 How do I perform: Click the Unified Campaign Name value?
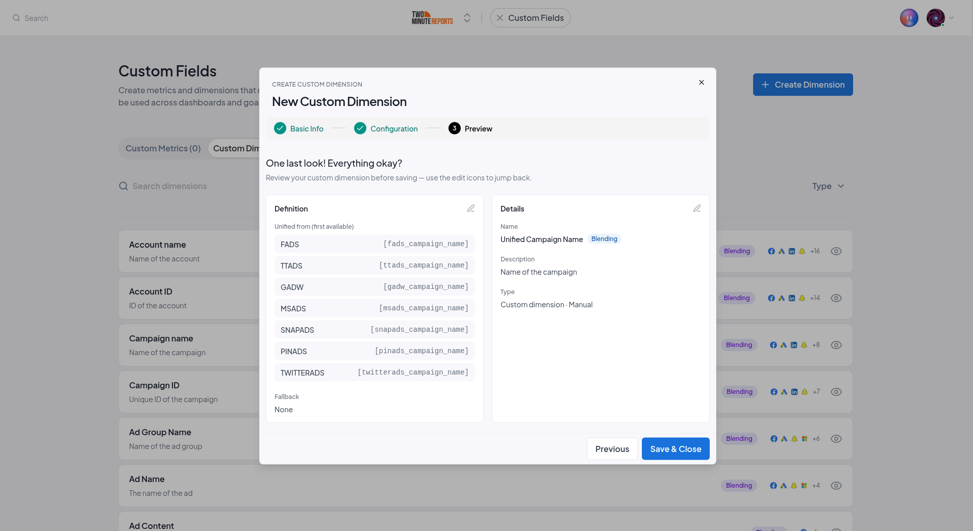(x=541, y=240)
